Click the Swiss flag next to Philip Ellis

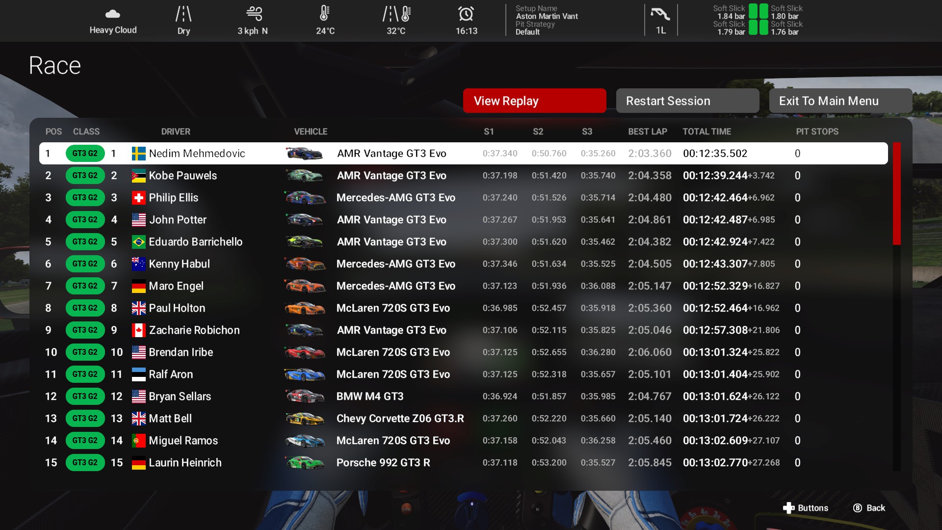click(139, 198)
